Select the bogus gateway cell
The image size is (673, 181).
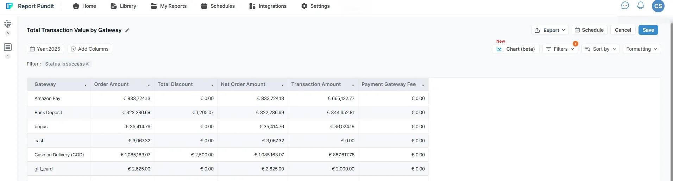[59, 126]
